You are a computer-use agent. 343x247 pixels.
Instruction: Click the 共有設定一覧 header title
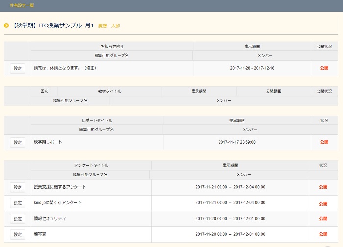coord(22,5)
